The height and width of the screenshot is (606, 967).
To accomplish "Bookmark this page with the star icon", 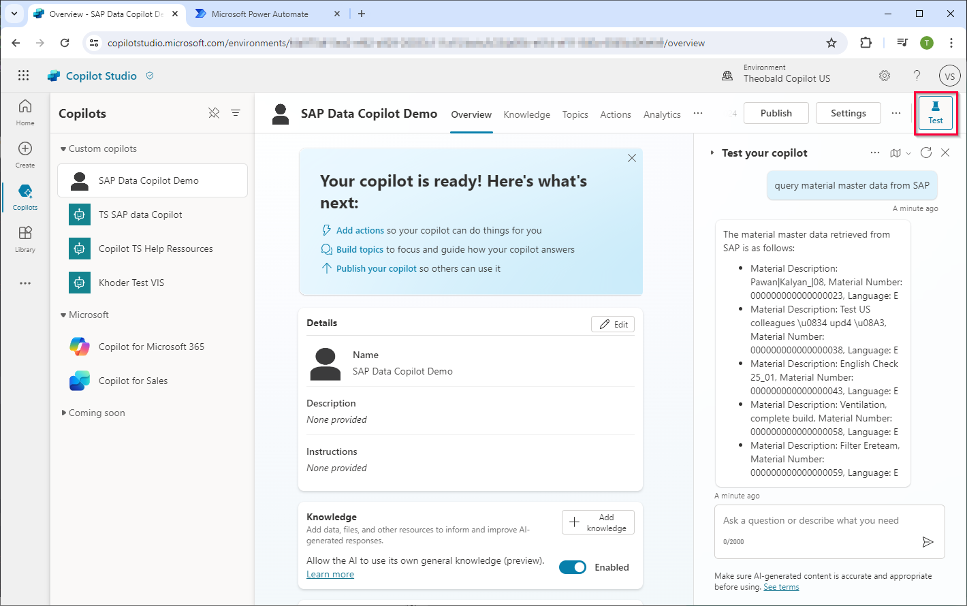I will (831, 43).
